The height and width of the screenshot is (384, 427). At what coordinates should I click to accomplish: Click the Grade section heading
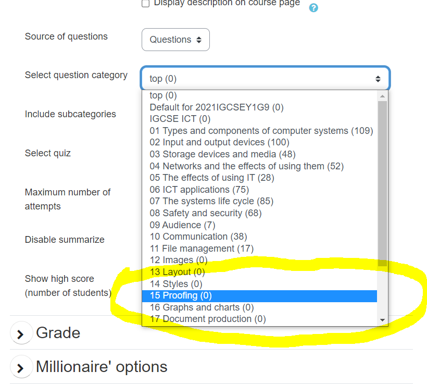click(x=58, y=333)
